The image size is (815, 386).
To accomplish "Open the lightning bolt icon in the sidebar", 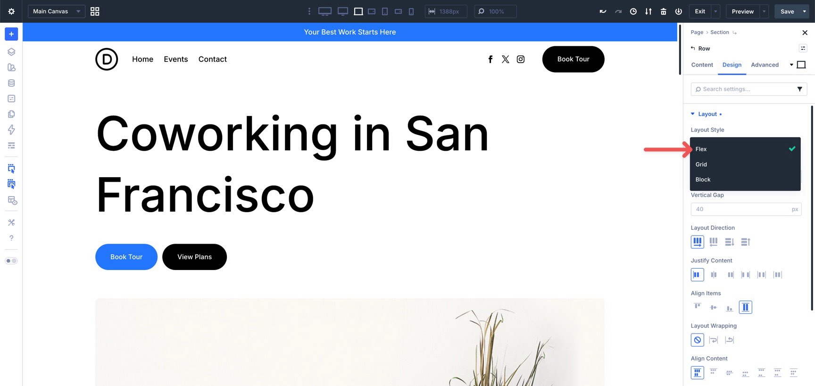I will (11, 130).
